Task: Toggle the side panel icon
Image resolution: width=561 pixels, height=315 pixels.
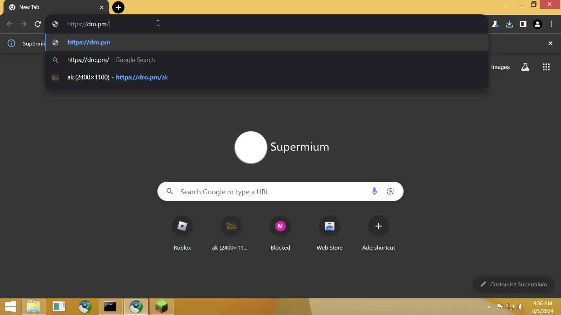Action: pyautogui.click(x=523, y=24)
